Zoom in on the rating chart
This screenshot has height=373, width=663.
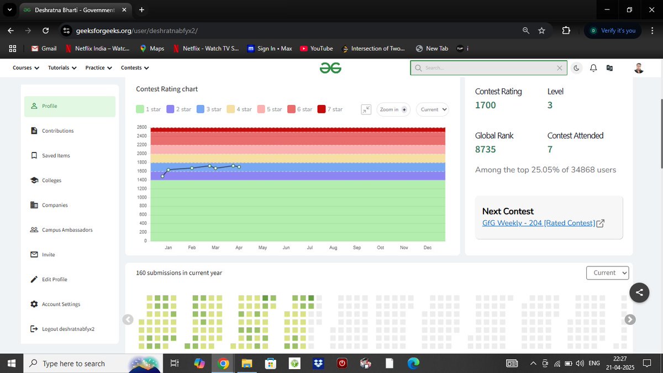click(393, 109)
